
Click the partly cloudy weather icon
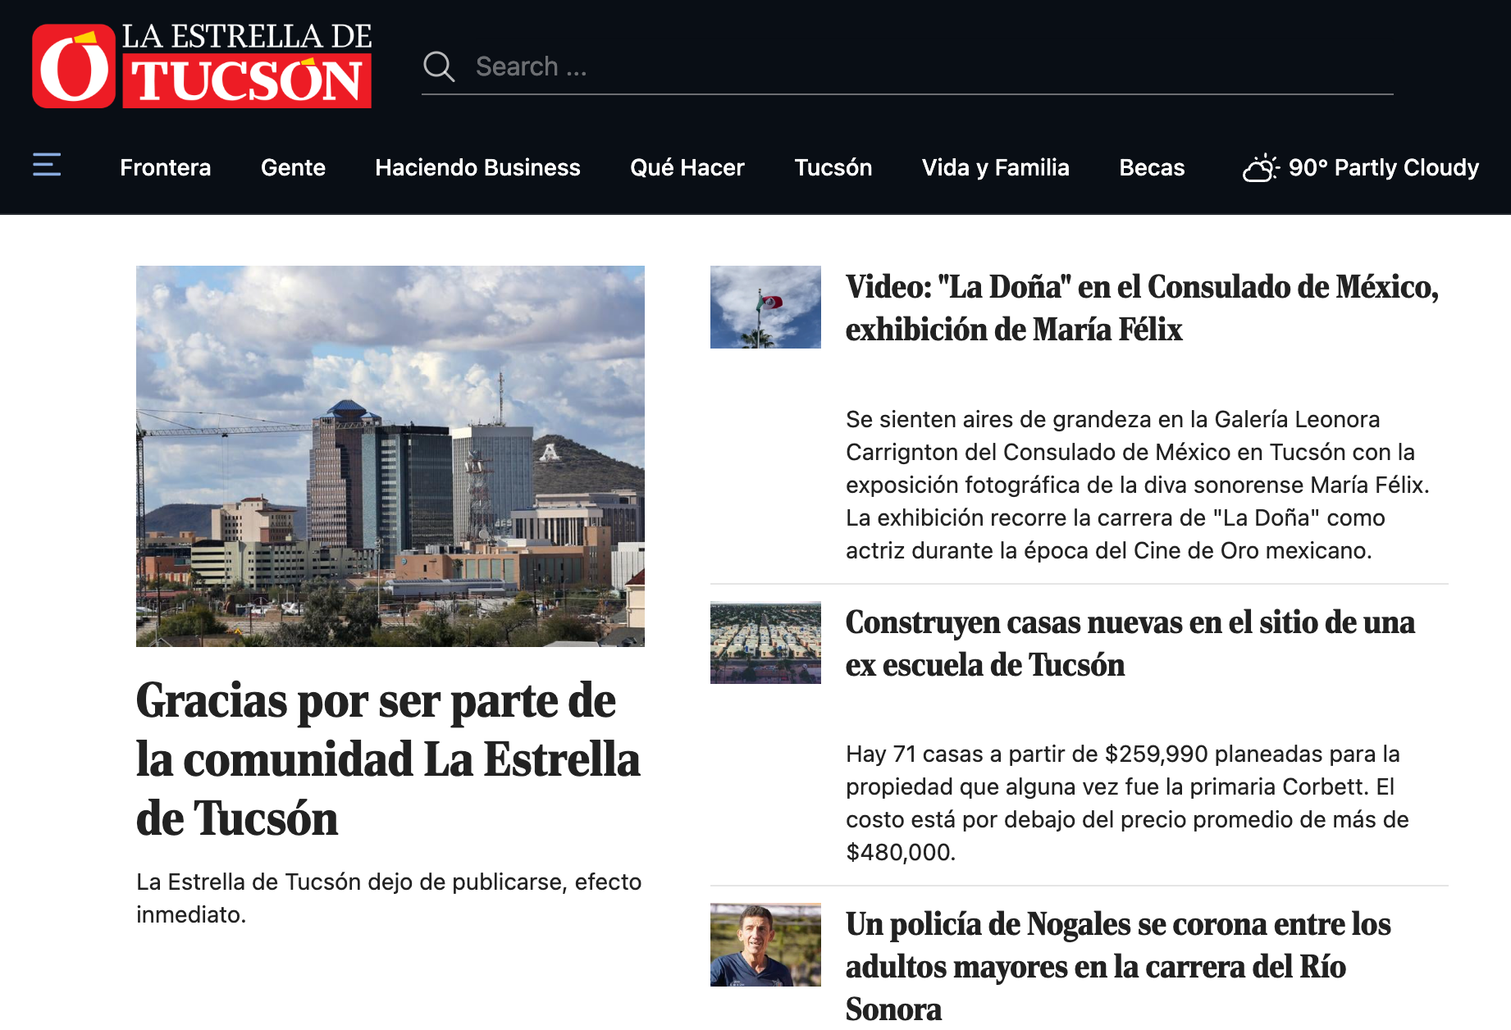1261,167
